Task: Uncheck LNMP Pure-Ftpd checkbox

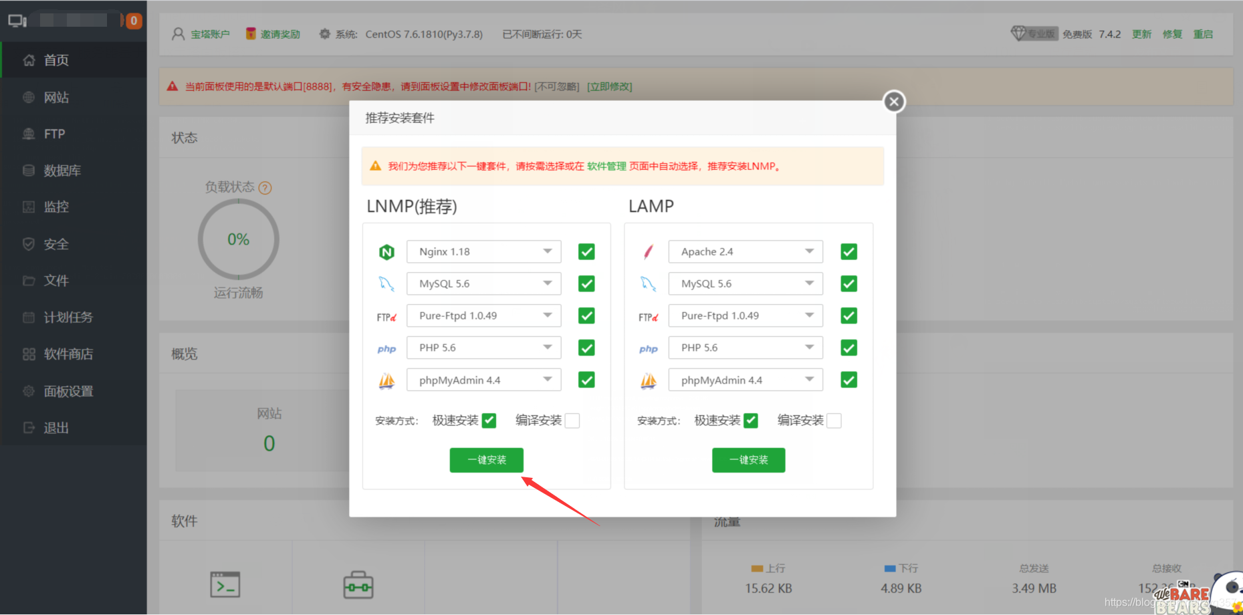Action: coord(586,316)
